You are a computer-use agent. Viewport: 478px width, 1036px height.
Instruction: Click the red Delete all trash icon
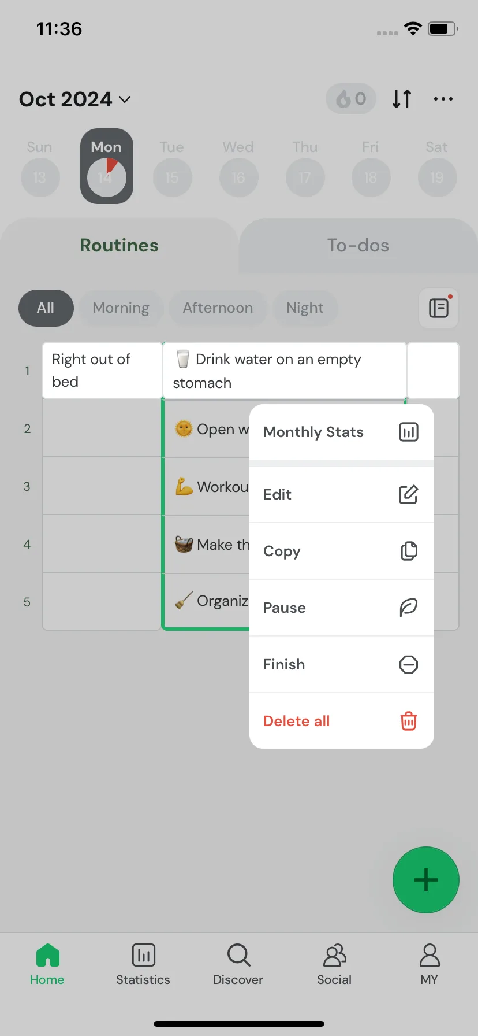coord(408,721)
